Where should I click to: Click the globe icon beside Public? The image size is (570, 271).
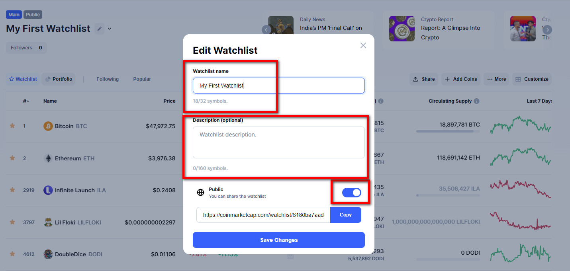201,193
